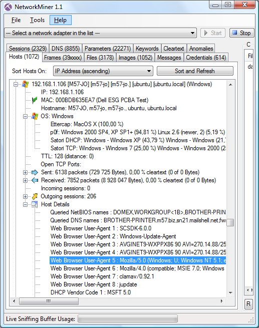Open the network adapter selection dropdown

(100, 33)
